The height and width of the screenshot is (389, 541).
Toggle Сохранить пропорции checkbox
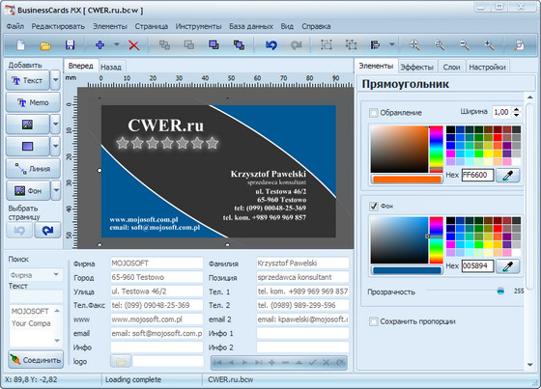tap(373, 321)
